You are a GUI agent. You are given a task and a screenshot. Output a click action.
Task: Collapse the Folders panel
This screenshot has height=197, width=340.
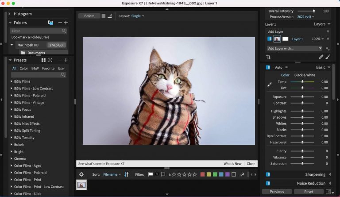[x=10, y=23]
